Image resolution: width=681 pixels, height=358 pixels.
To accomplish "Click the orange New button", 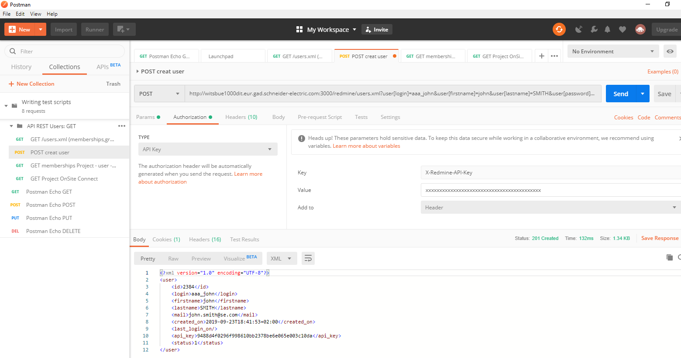I will (20, 29).
